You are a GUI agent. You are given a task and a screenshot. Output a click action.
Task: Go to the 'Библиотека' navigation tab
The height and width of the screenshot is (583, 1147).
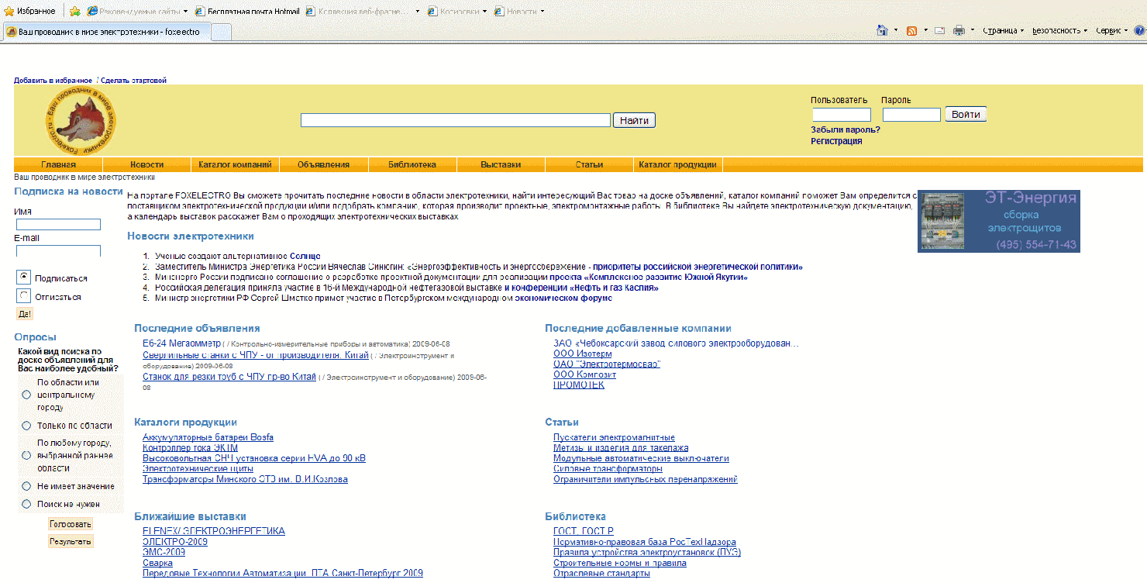(x=412, y=164)
